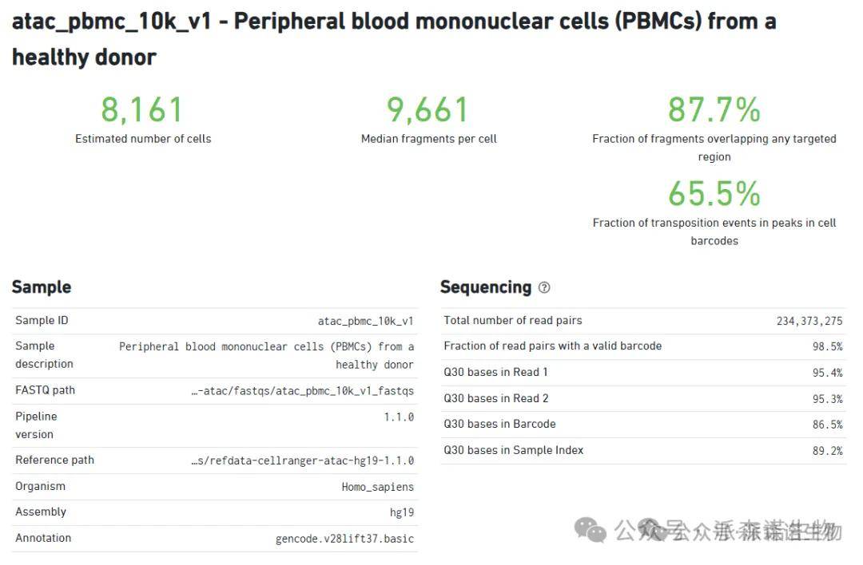The height and width of the screenshot is (565, 863).
Task: Click the Sample section heading
Action: pos(42,287)
